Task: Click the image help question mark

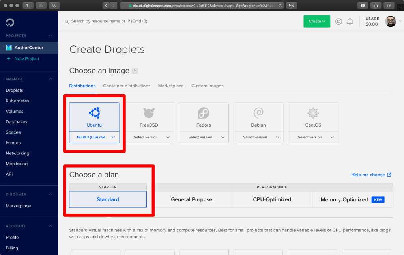Action: pos(135,71)
